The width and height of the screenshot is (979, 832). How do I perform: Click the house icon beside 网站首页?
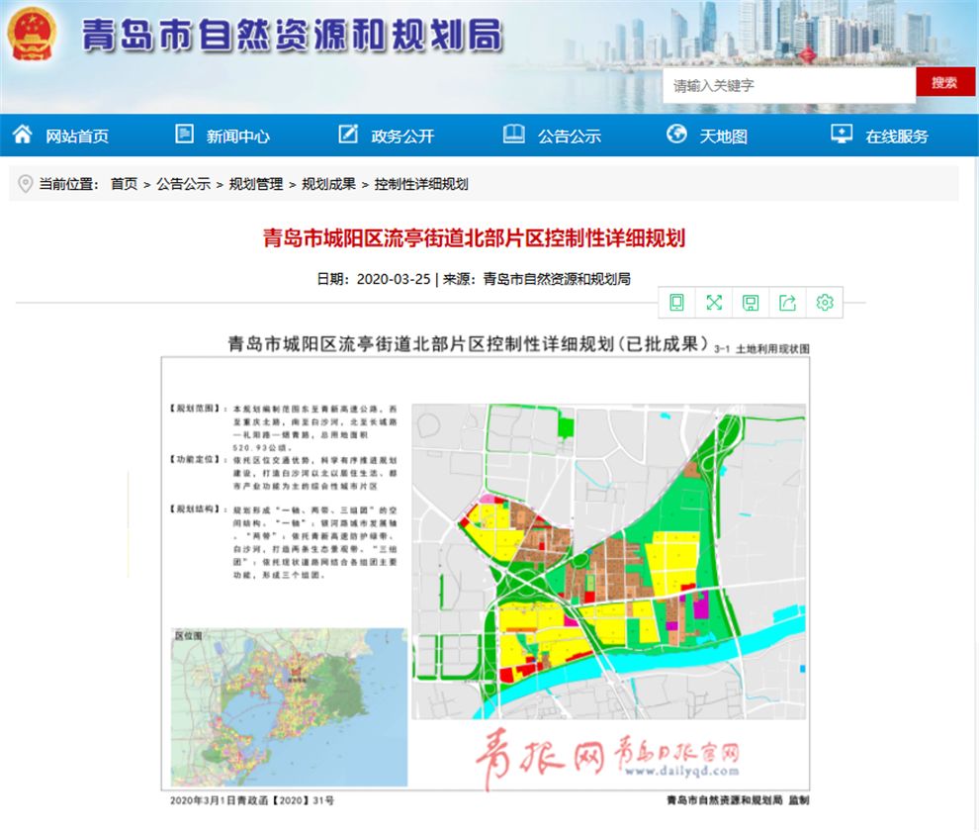point(23,135)
